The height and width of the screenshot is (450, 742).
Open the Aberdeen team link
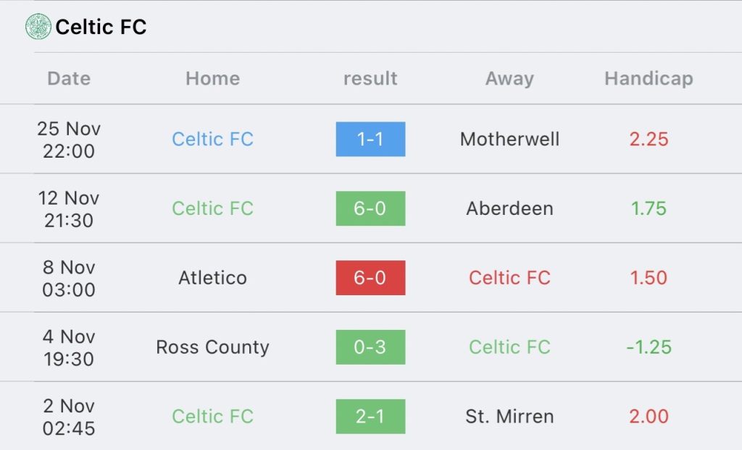pyautogui.click(x=509, y=208)
